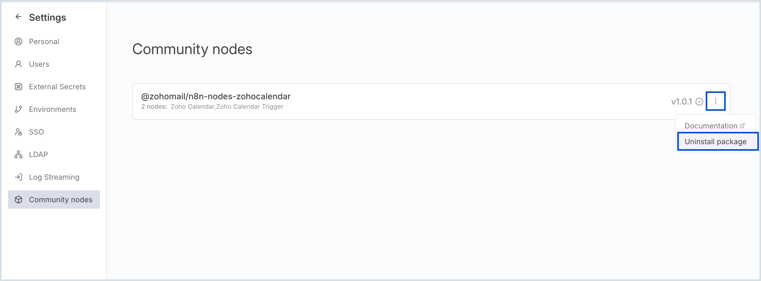This screenshot has height=281, width=761.
Task: Click the SSO user-lock icon
Action: 18,132
